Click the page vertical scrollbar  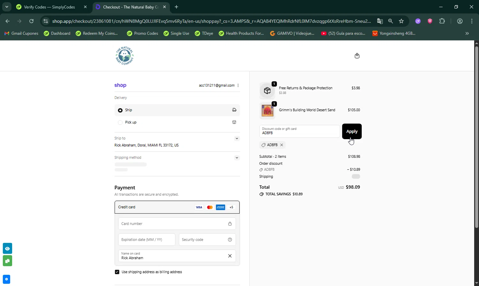pos(476,137)
